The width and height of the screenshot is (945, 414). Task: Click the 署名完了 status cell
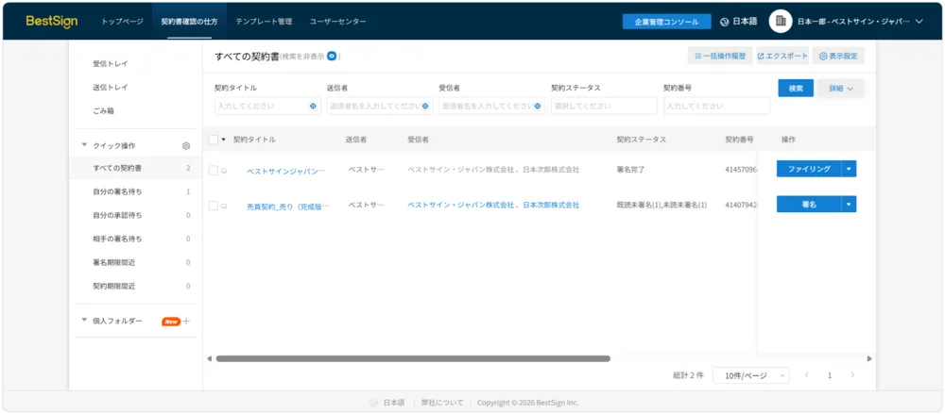[630, 170]
